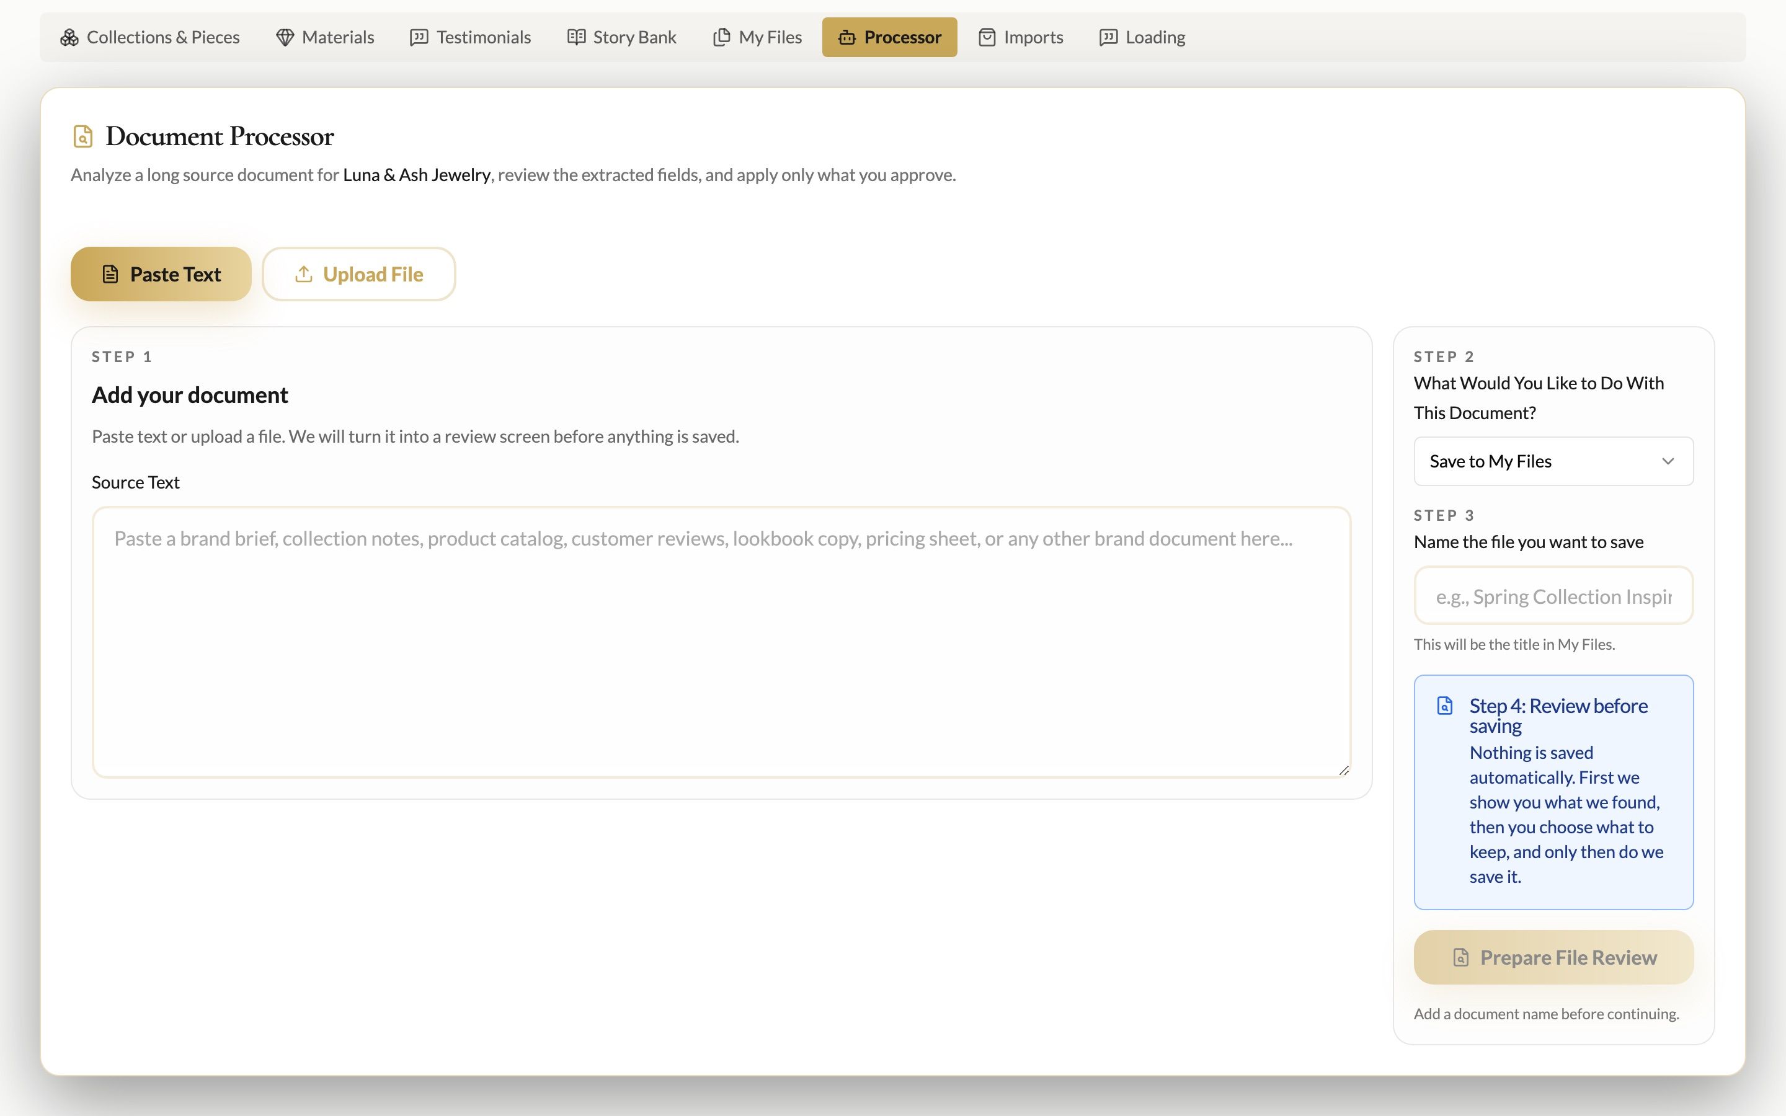
Task: Click the Collections & Pieces tab icon
Action: (x=69, y=37)
